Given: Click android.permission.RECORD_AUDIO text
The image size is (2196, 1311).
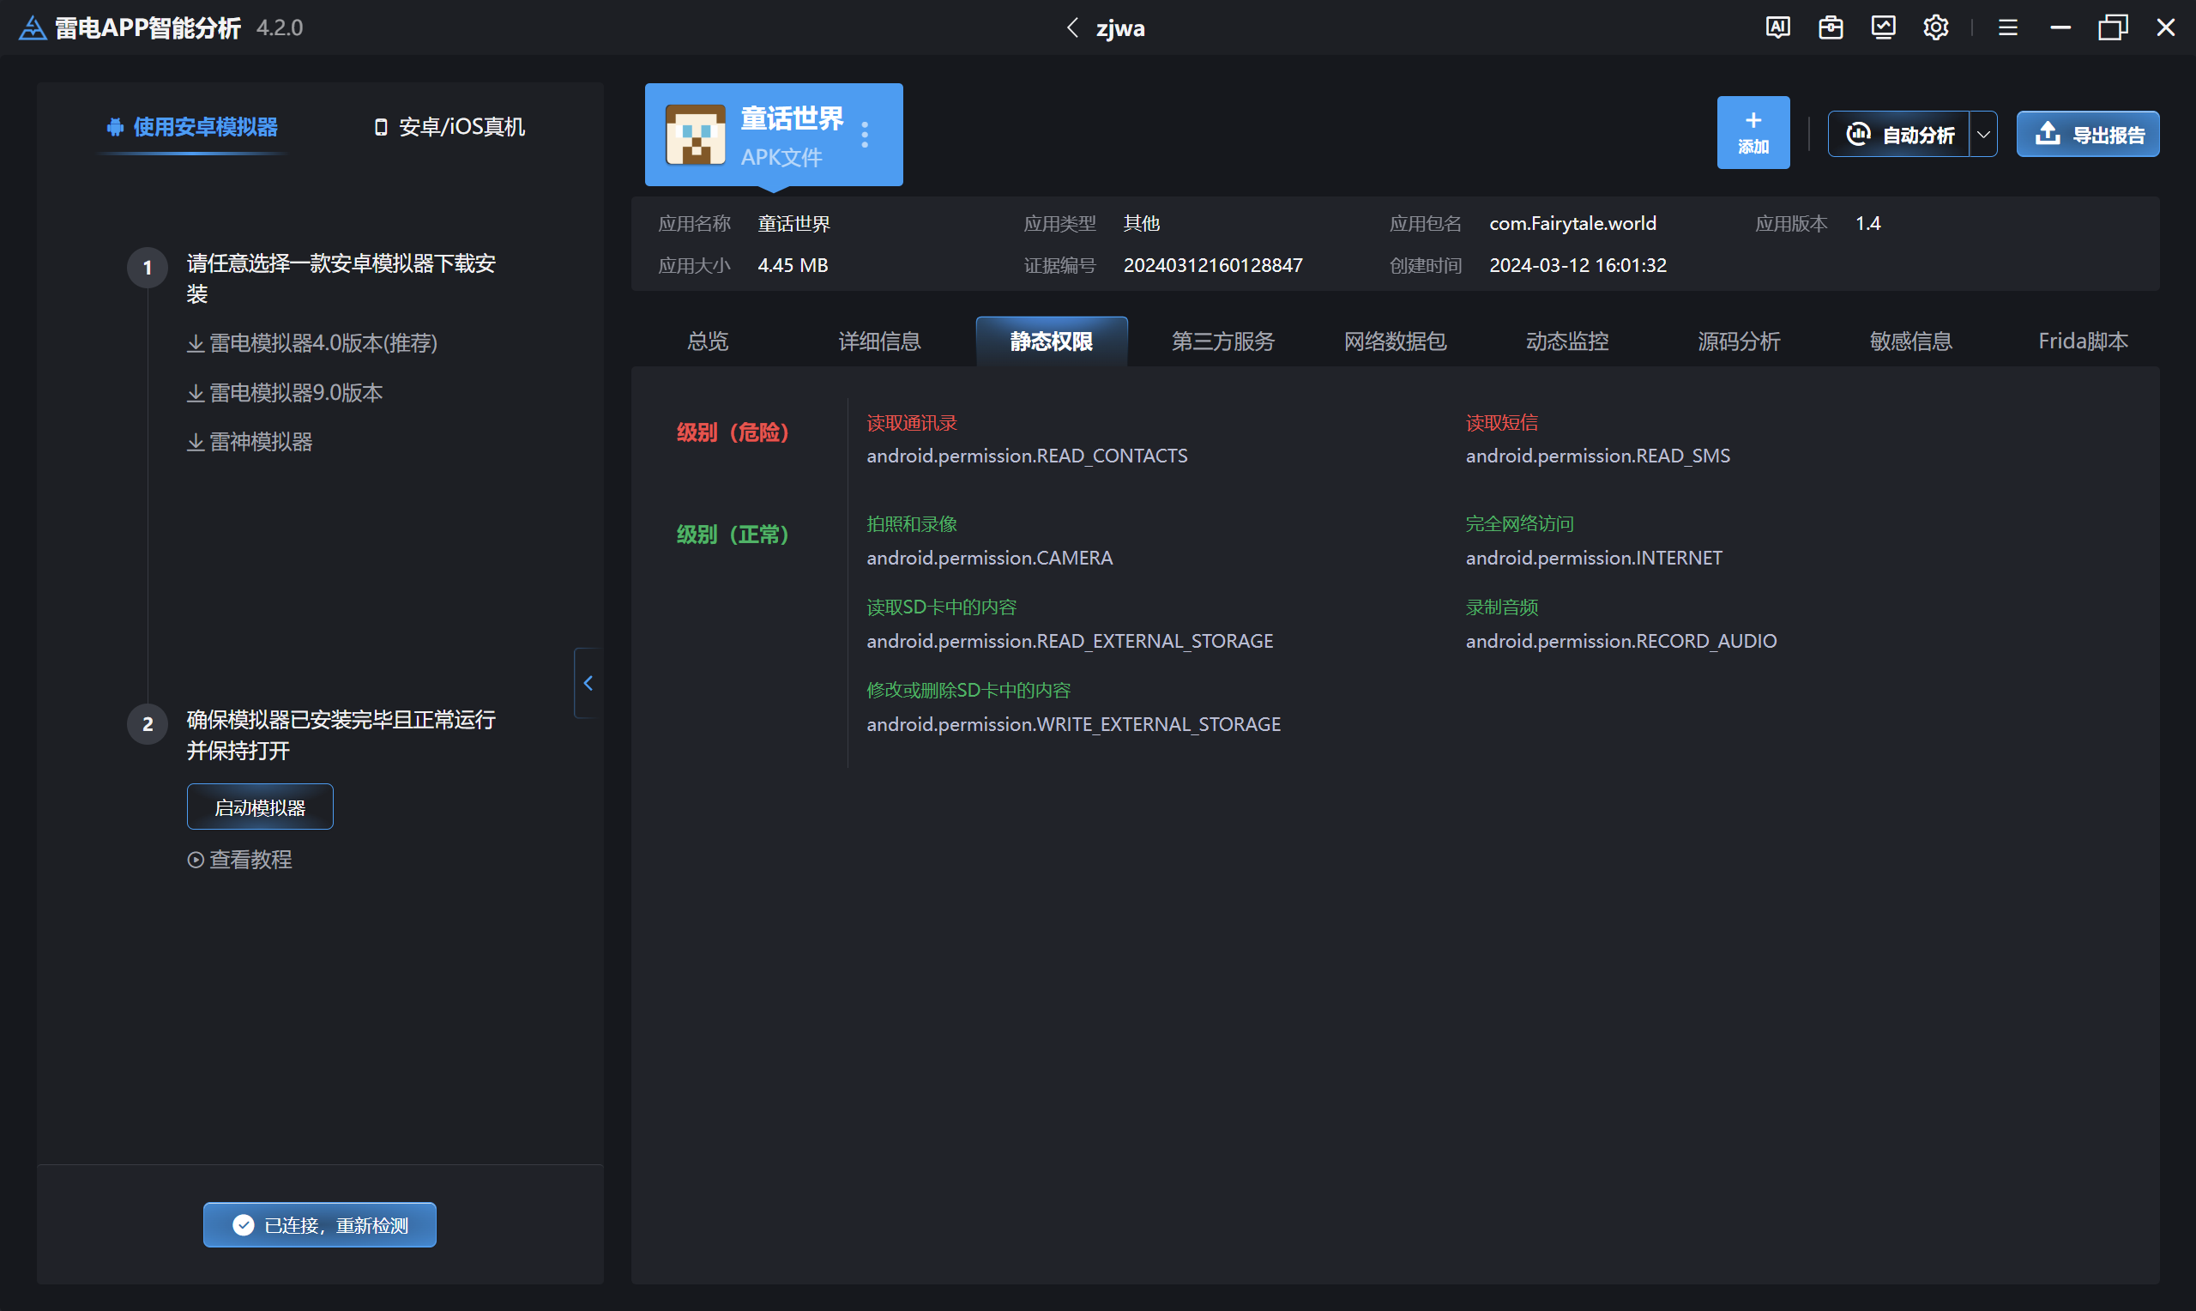Looking at the screenshot, I should click(x=1621, y=640).
